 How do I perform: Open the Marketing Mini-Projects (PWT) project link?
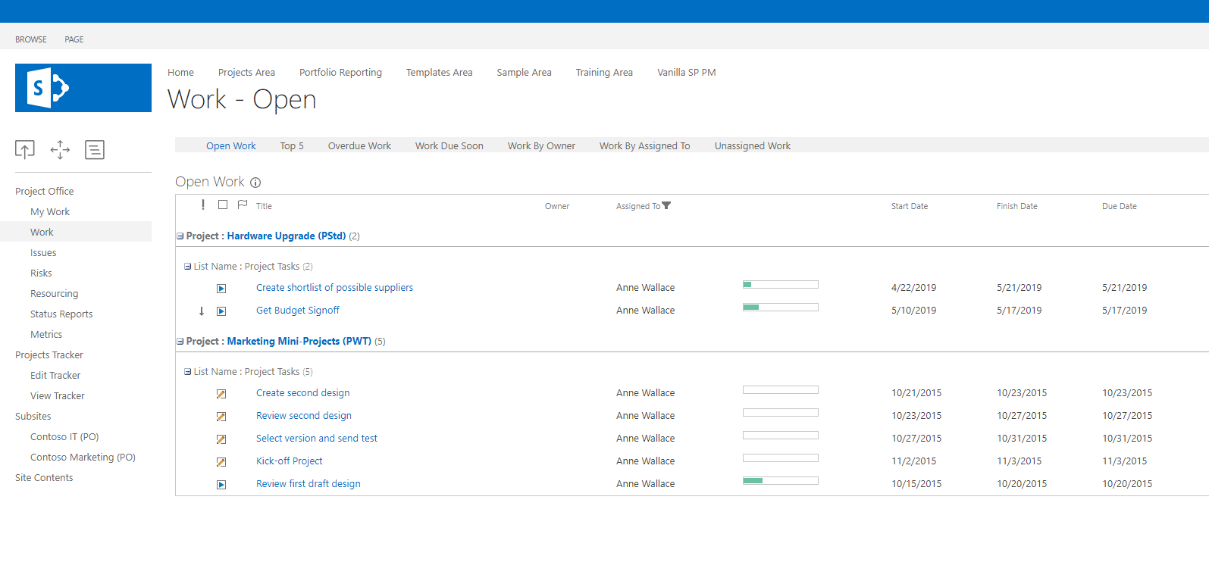click(299, 342)
